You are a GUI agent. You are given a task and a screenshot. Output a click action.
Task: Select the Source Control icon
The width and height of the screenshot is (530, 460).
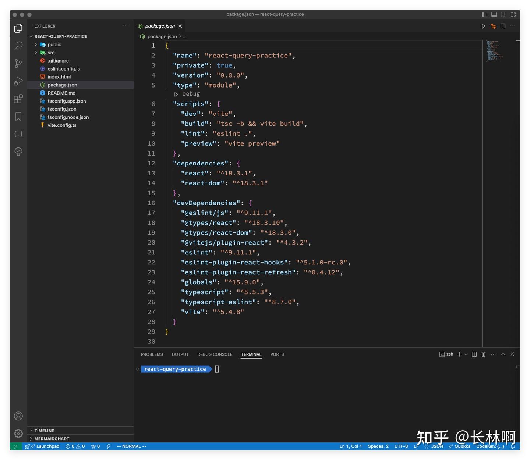18,63
